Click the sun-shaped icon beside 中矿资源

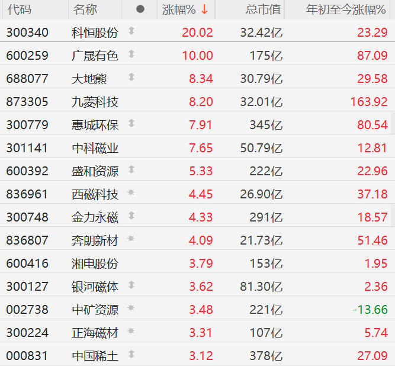131,308
